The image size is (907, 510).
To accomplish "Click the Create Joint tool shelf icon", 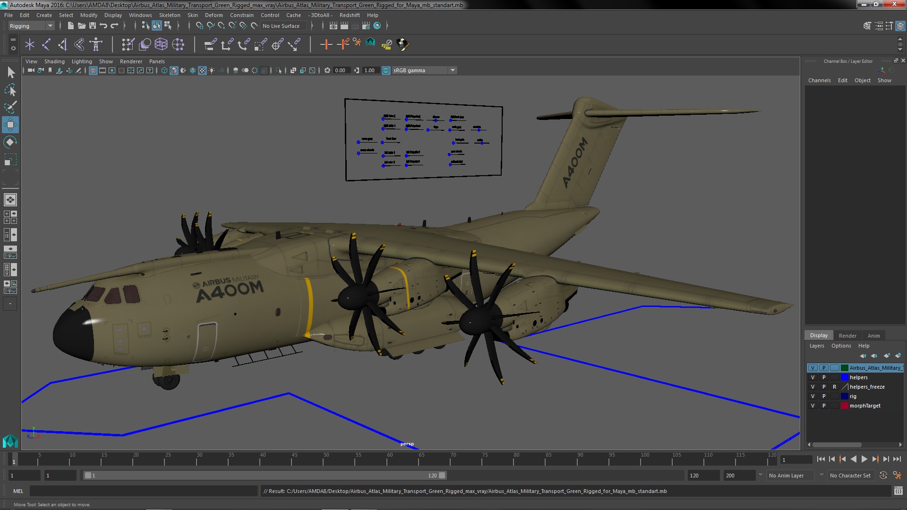I will [x=46, y=44].
